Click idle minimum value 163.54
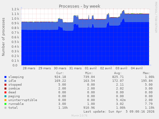 pos(89,81)
